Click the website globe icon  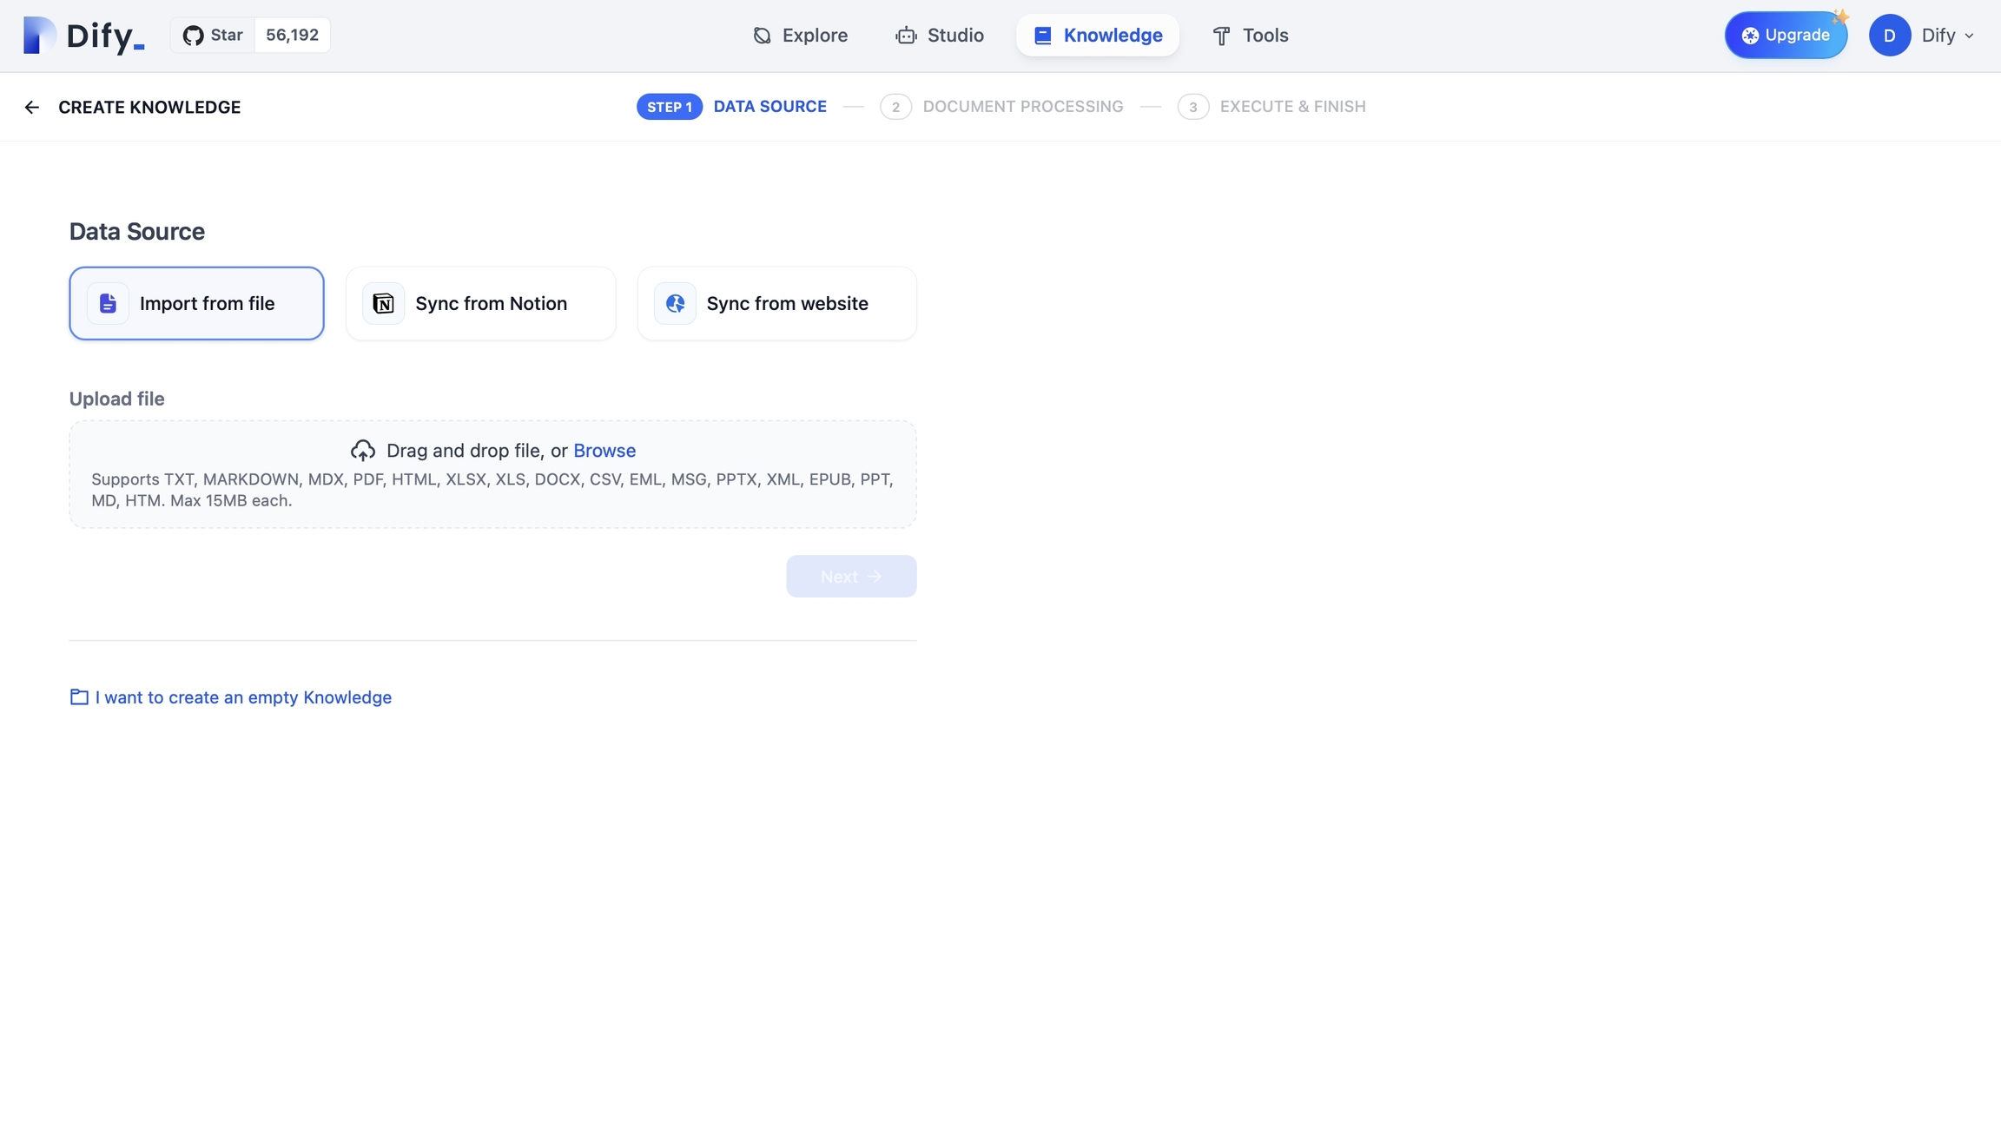pyautogui.click(x=675, y=303)
